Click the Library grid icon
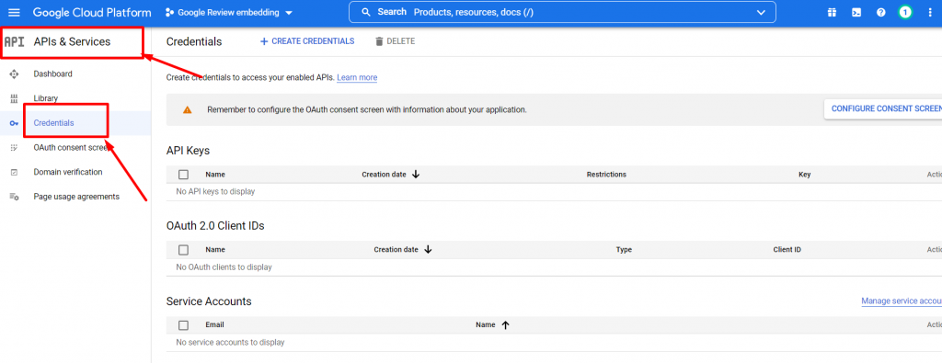Image resolution: width=942 pixels, height=363 pixels. click(14, 98)
